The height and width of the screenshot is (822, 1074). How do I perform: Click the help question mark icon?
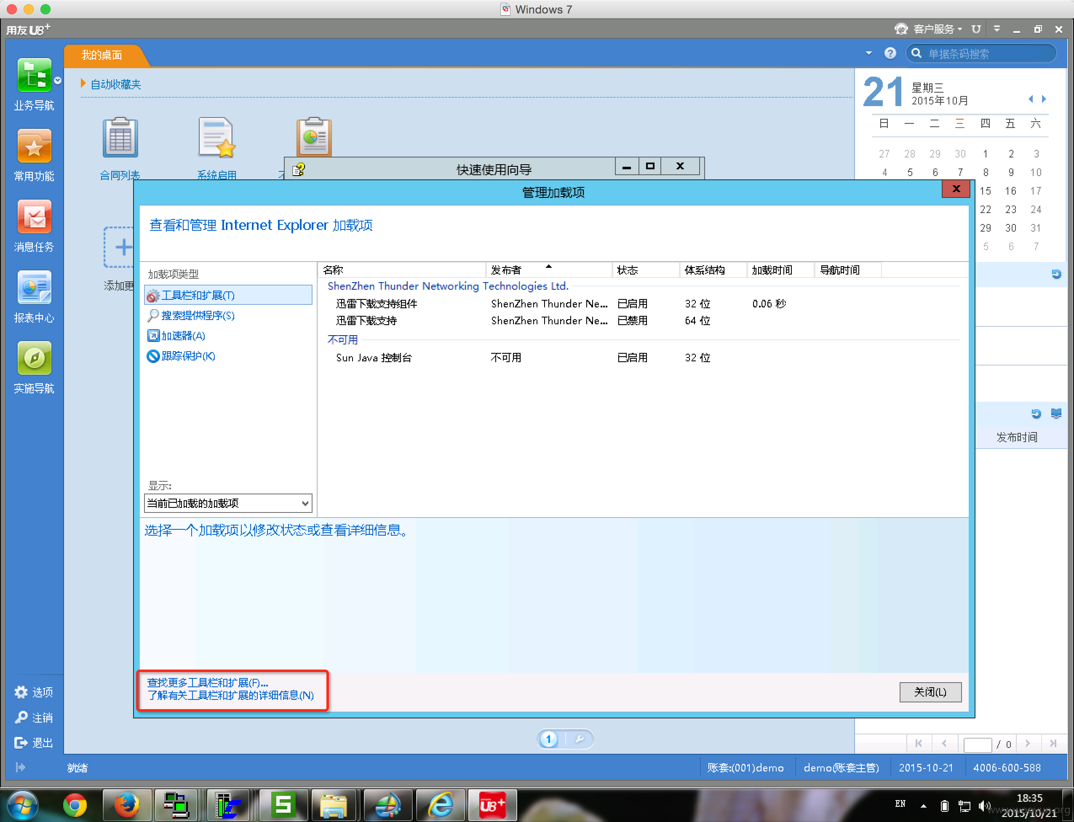pos(890,53)
